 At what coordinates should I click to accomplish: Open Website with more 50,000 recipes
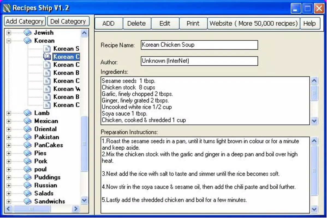254,23
